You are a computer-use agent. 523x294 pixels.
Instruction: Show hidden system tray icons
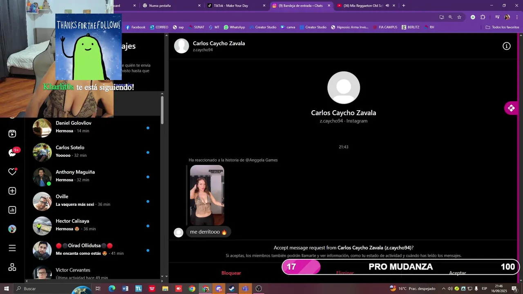444,289
